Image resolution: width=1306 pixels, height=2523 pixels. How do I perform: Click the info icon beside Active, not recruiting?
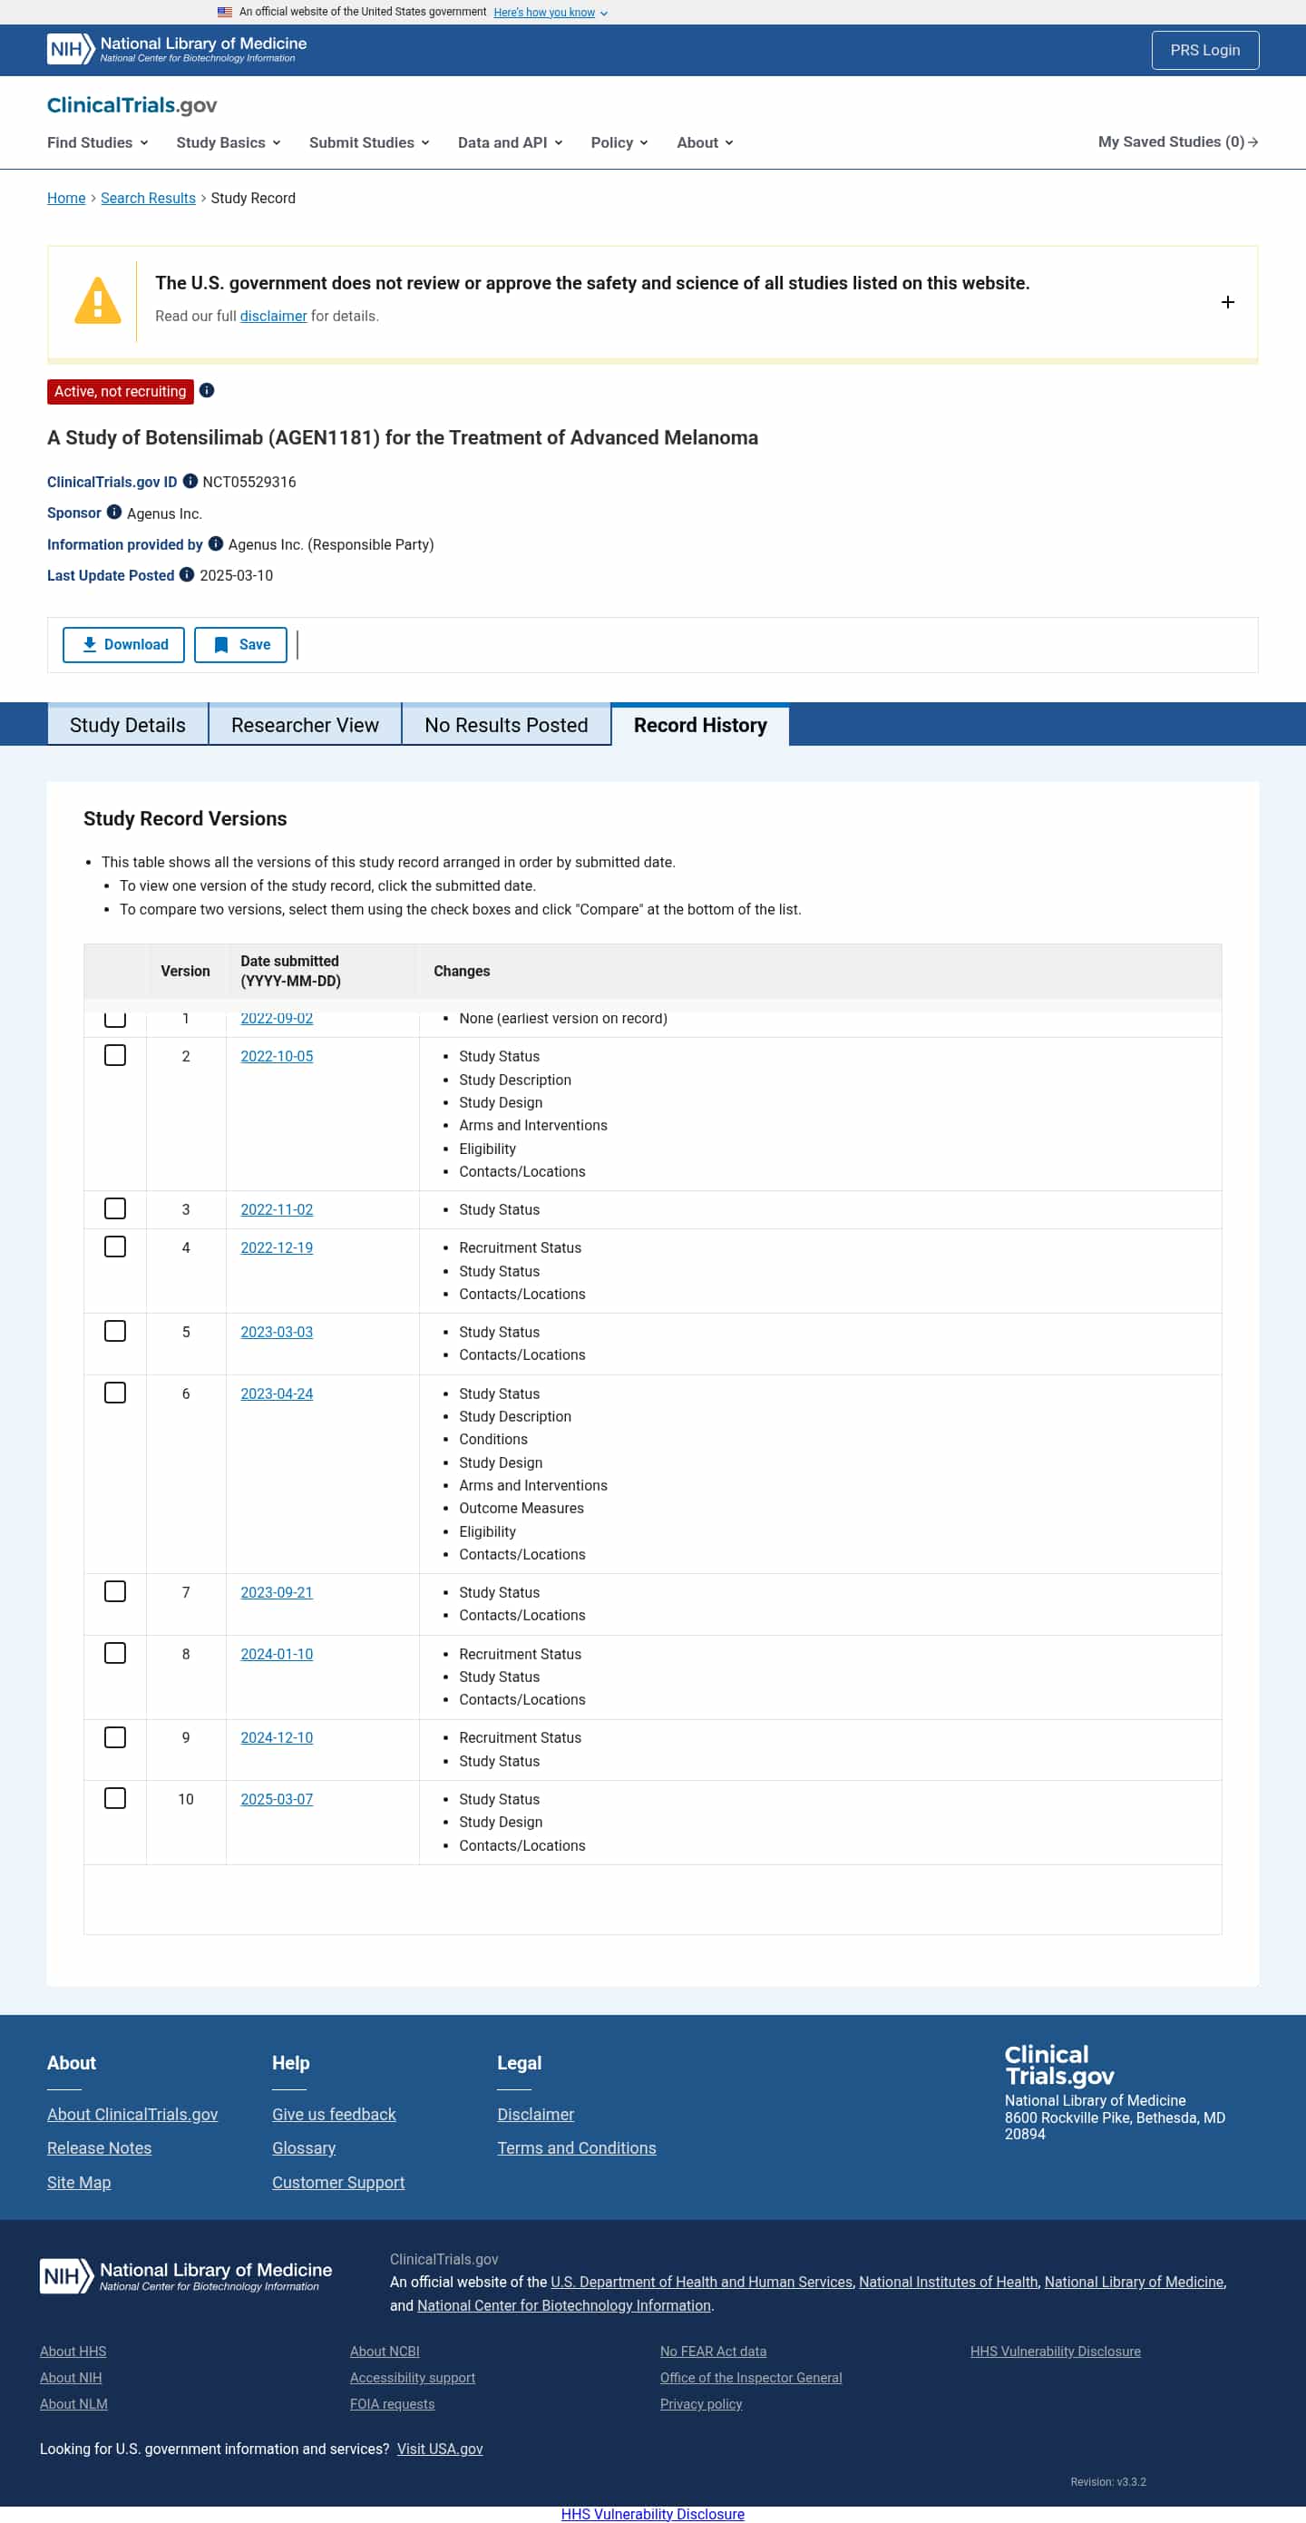click(x=207, y=391)
